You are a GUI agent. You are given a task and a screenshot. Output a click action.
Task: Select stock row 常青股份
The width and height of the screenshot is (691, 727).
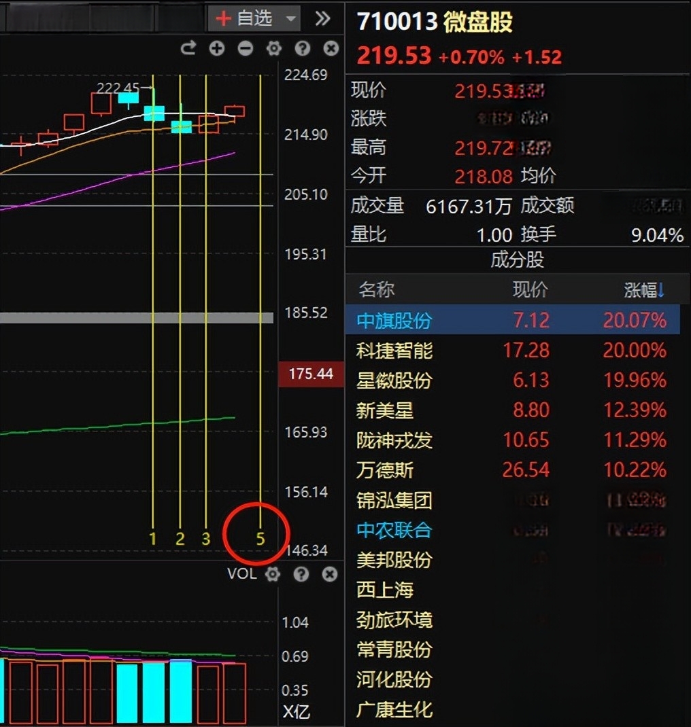[x=513, y=650]
